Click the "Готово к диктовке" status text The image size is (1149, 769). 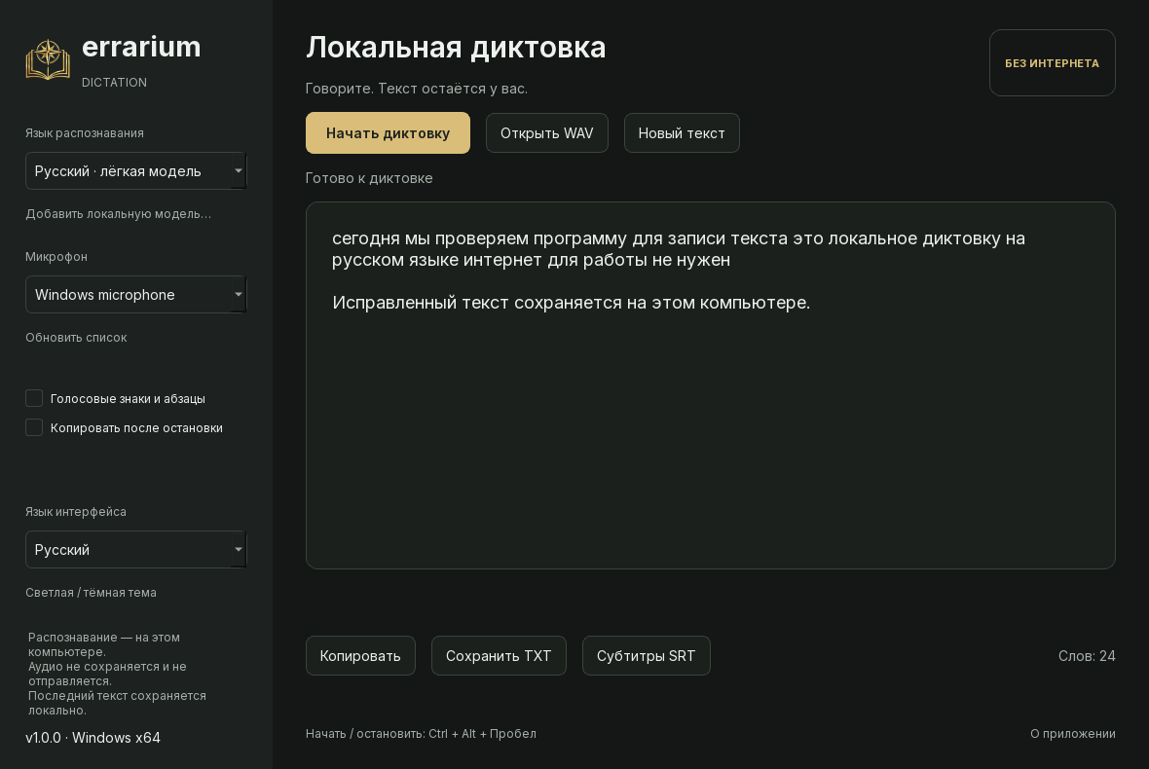tap(369, 178)
